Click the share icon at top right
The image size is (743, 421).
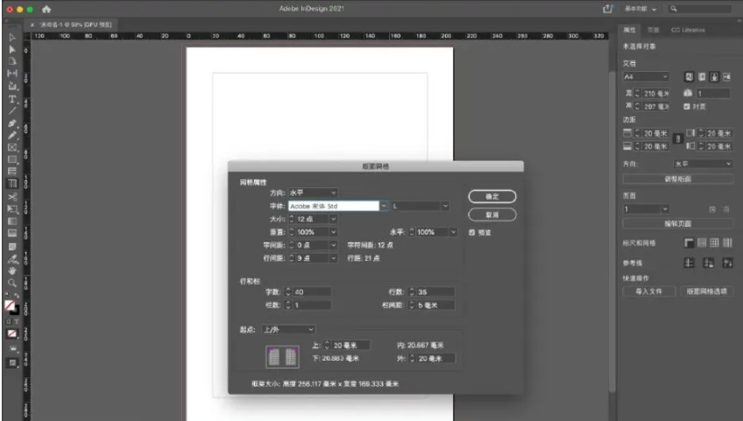click(x=607, y=9)
